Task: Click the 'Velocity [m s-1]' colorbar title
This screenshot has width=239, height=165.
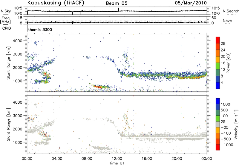Action: coord(236,124)
